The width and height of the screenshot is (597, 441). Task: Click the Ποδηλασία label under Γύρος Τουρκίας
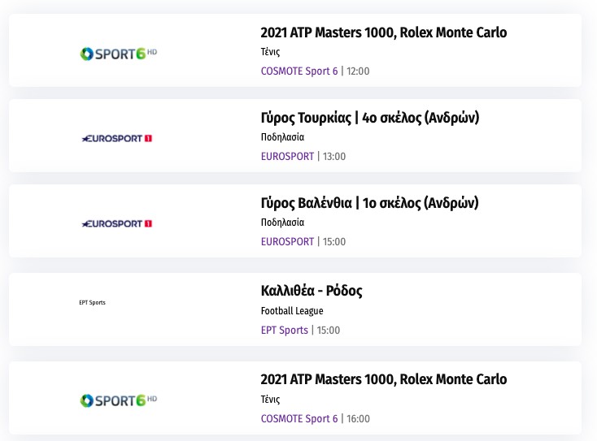282,137
